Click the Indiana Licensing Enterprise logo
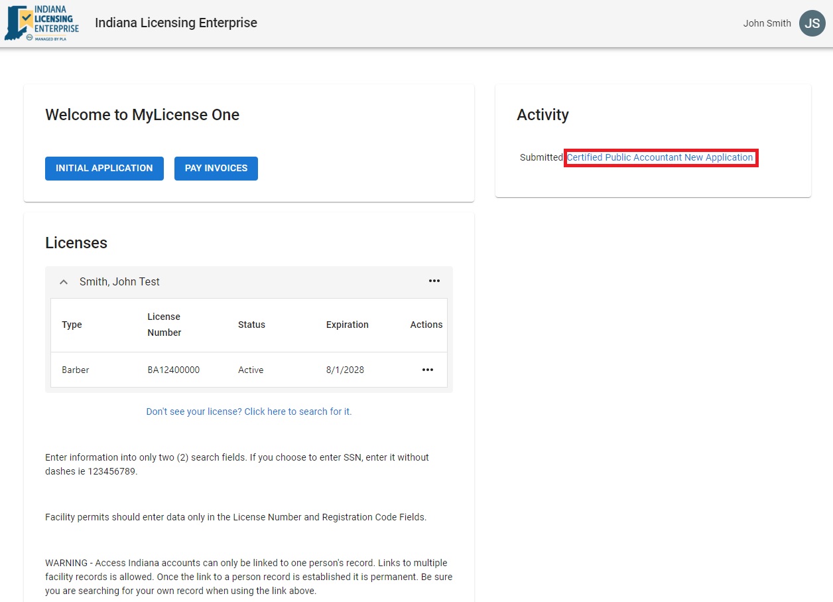 point(42,24)
